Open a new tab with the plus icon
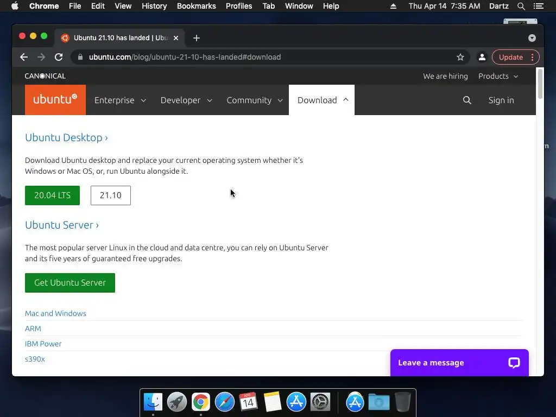 197,38
